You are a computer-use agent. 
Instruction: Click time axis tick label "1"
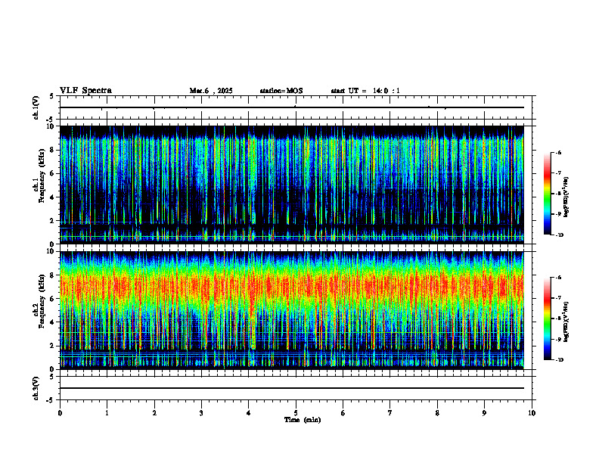[107, 413]
